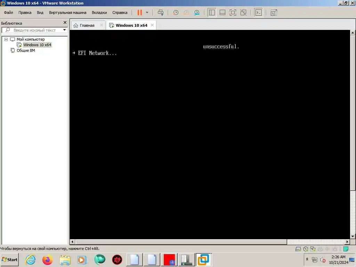Close the Библиотека panel
The height and width of the screenshot is (267, 356).
[x=65, y=23]
